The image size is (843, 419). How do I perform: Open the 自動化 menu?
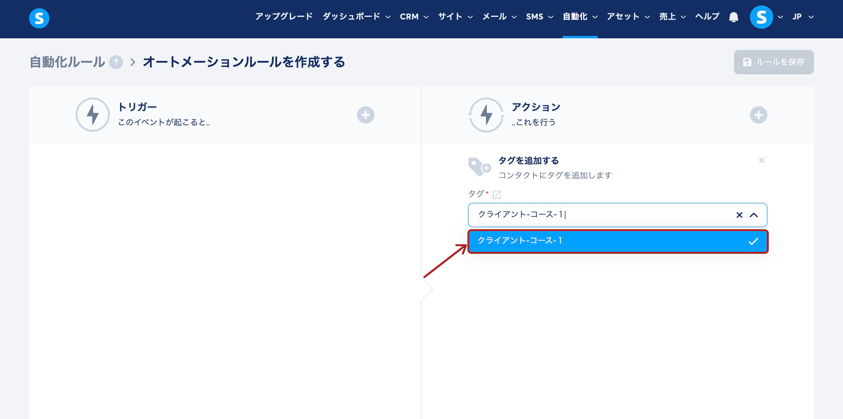point(580,17)
